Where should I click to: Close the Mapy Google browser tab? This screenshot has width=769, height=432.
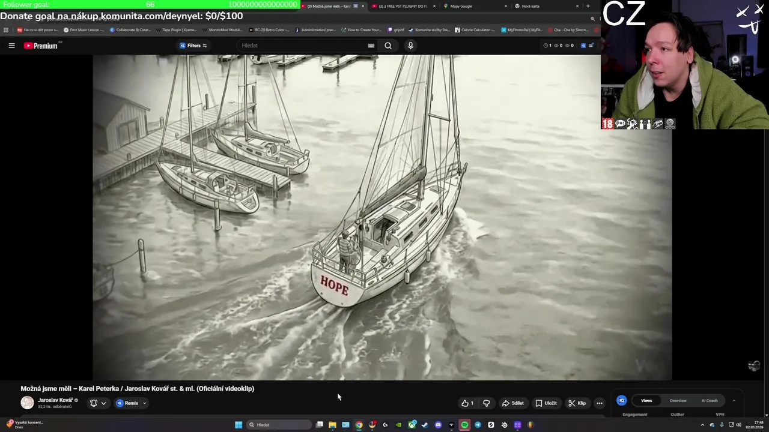pos(506,6)
